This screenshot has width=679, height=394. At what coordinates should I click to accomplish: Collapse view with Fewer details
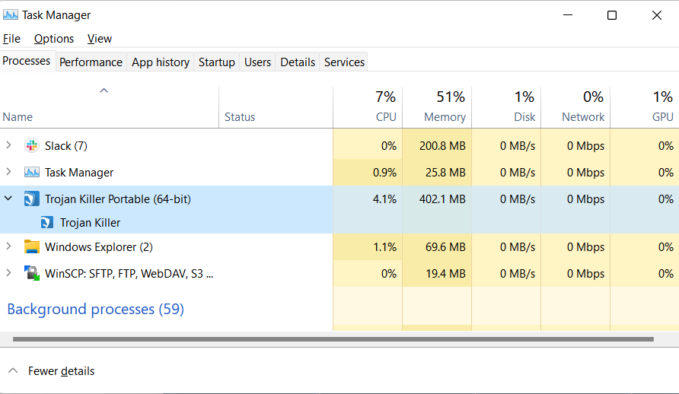[x=51, y=370]
